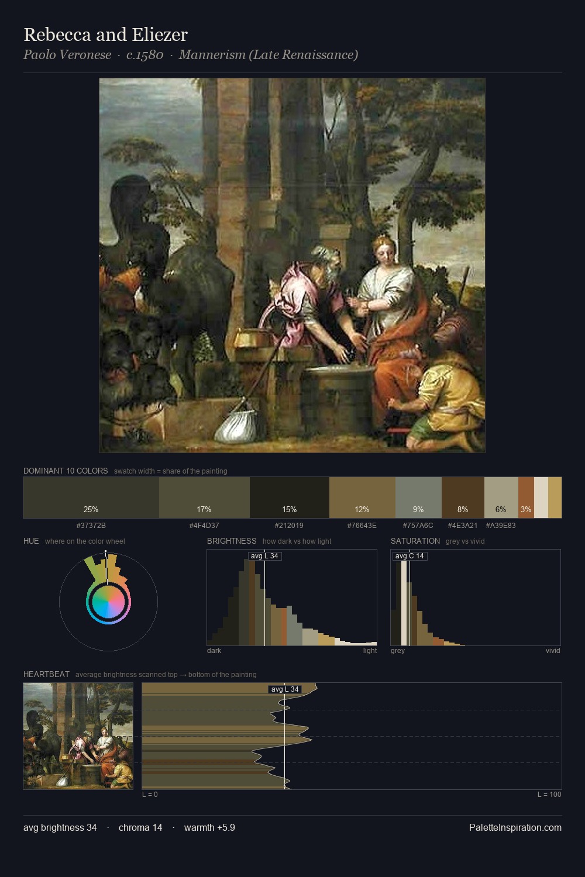The width and height of the screenshot is (585, 877).
Task: Click hex code '#37372B'
Action: tap(91, 525)
